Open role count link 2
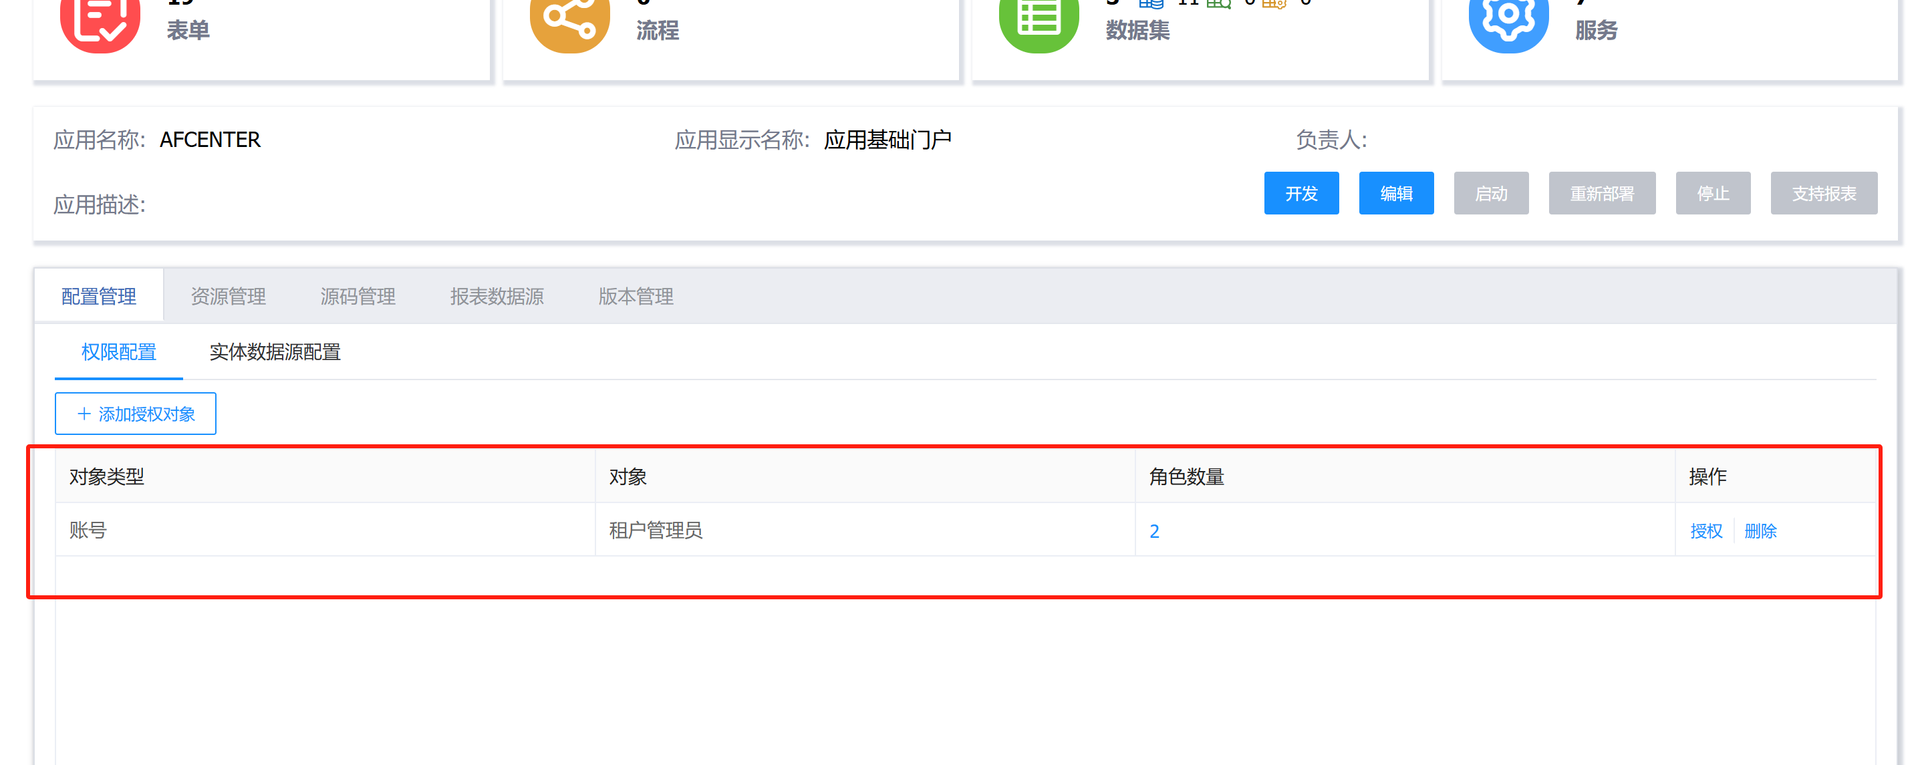 coord(1153,531)
